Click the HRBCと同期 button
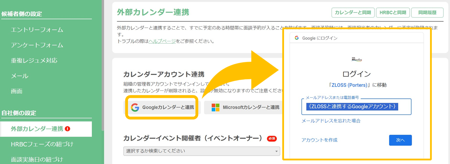This screenshot has width=450, height=164. (393, 12)
